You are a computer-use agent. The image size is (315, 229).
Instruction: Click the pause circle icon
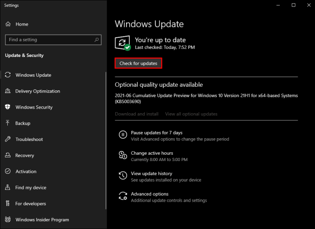point(123,135)
